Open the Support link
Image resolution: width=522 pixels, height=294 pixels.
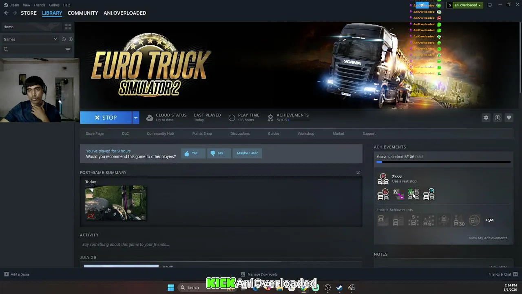(369, 134)
